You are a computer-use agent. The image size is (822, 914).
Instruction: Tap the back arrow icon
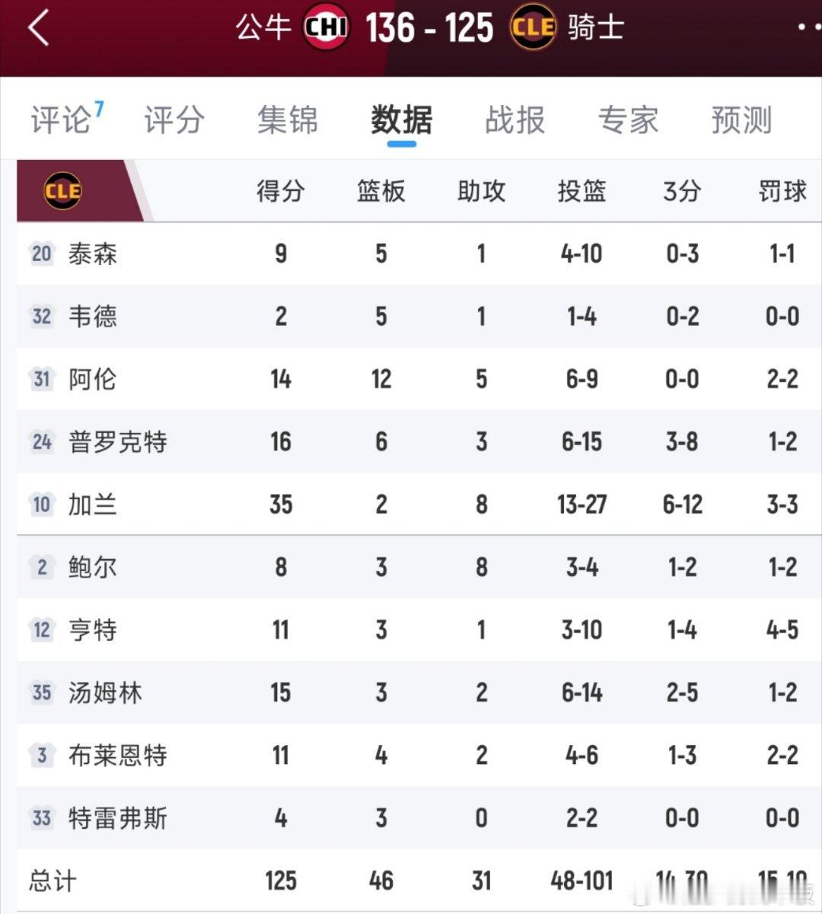tap(40, 29)
